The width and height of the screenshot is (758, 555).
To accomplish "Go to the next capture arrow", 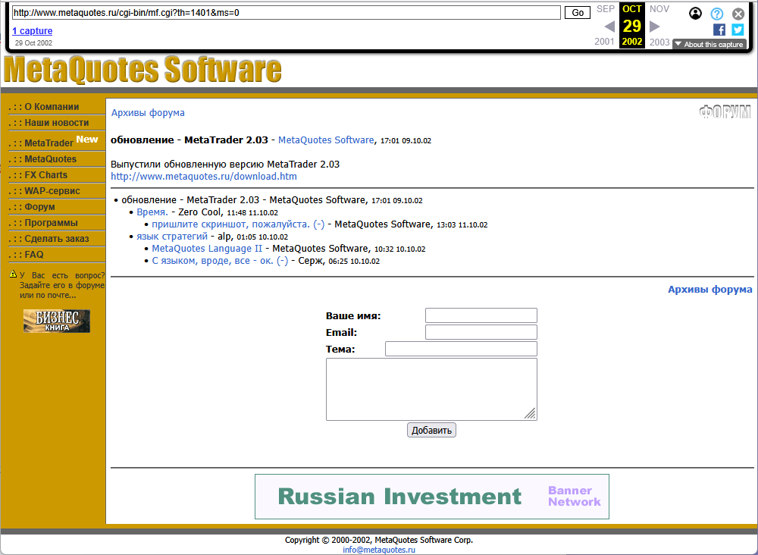I will [655, 26].
